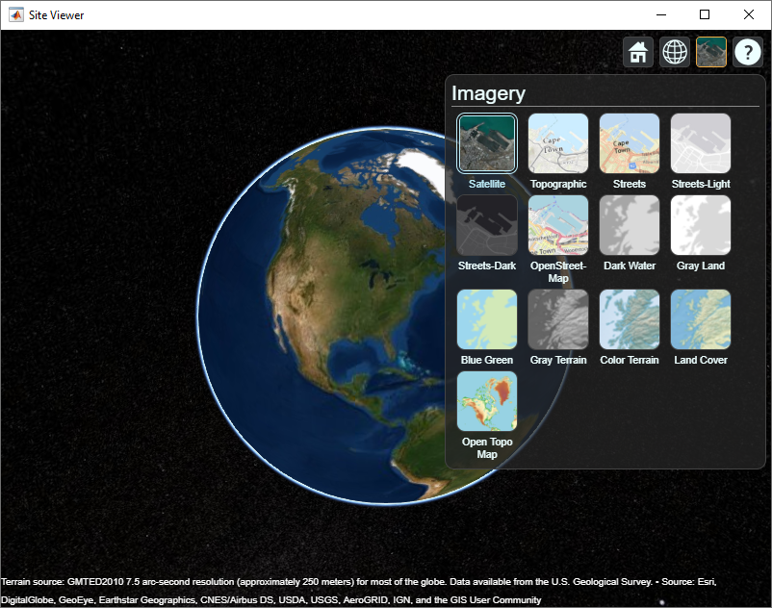
Task: Click North America on the globe
Action: click(x=345, y=275)
